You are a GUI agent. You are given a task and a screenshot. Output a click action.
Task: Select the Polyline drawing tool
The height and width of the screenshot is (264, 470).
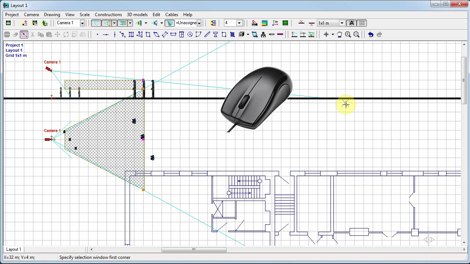pos(123,34)
